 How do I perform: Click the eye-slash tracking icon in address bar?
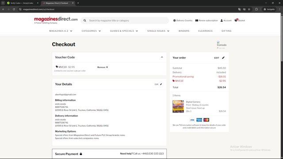(x=245, y=9)
